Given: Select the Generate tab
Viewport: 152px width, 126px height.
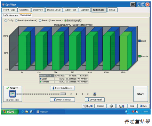Looking at the screenshot, I should coord(99,10).
